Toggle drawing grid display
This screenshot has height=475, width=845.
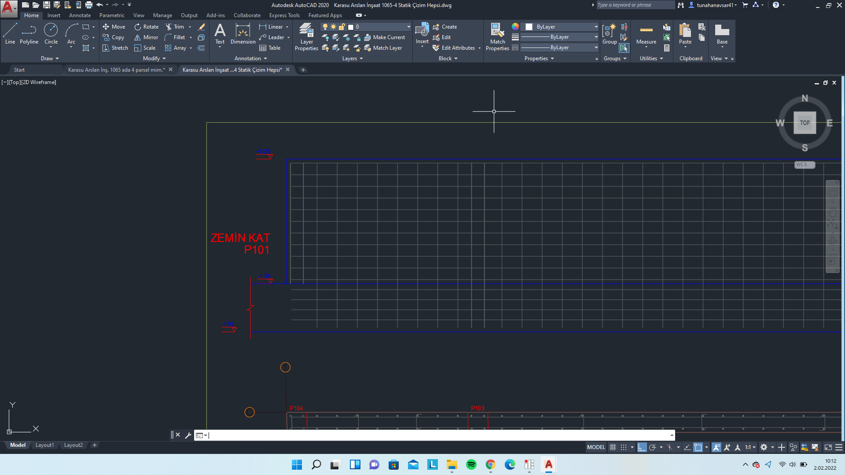[613, 447]
